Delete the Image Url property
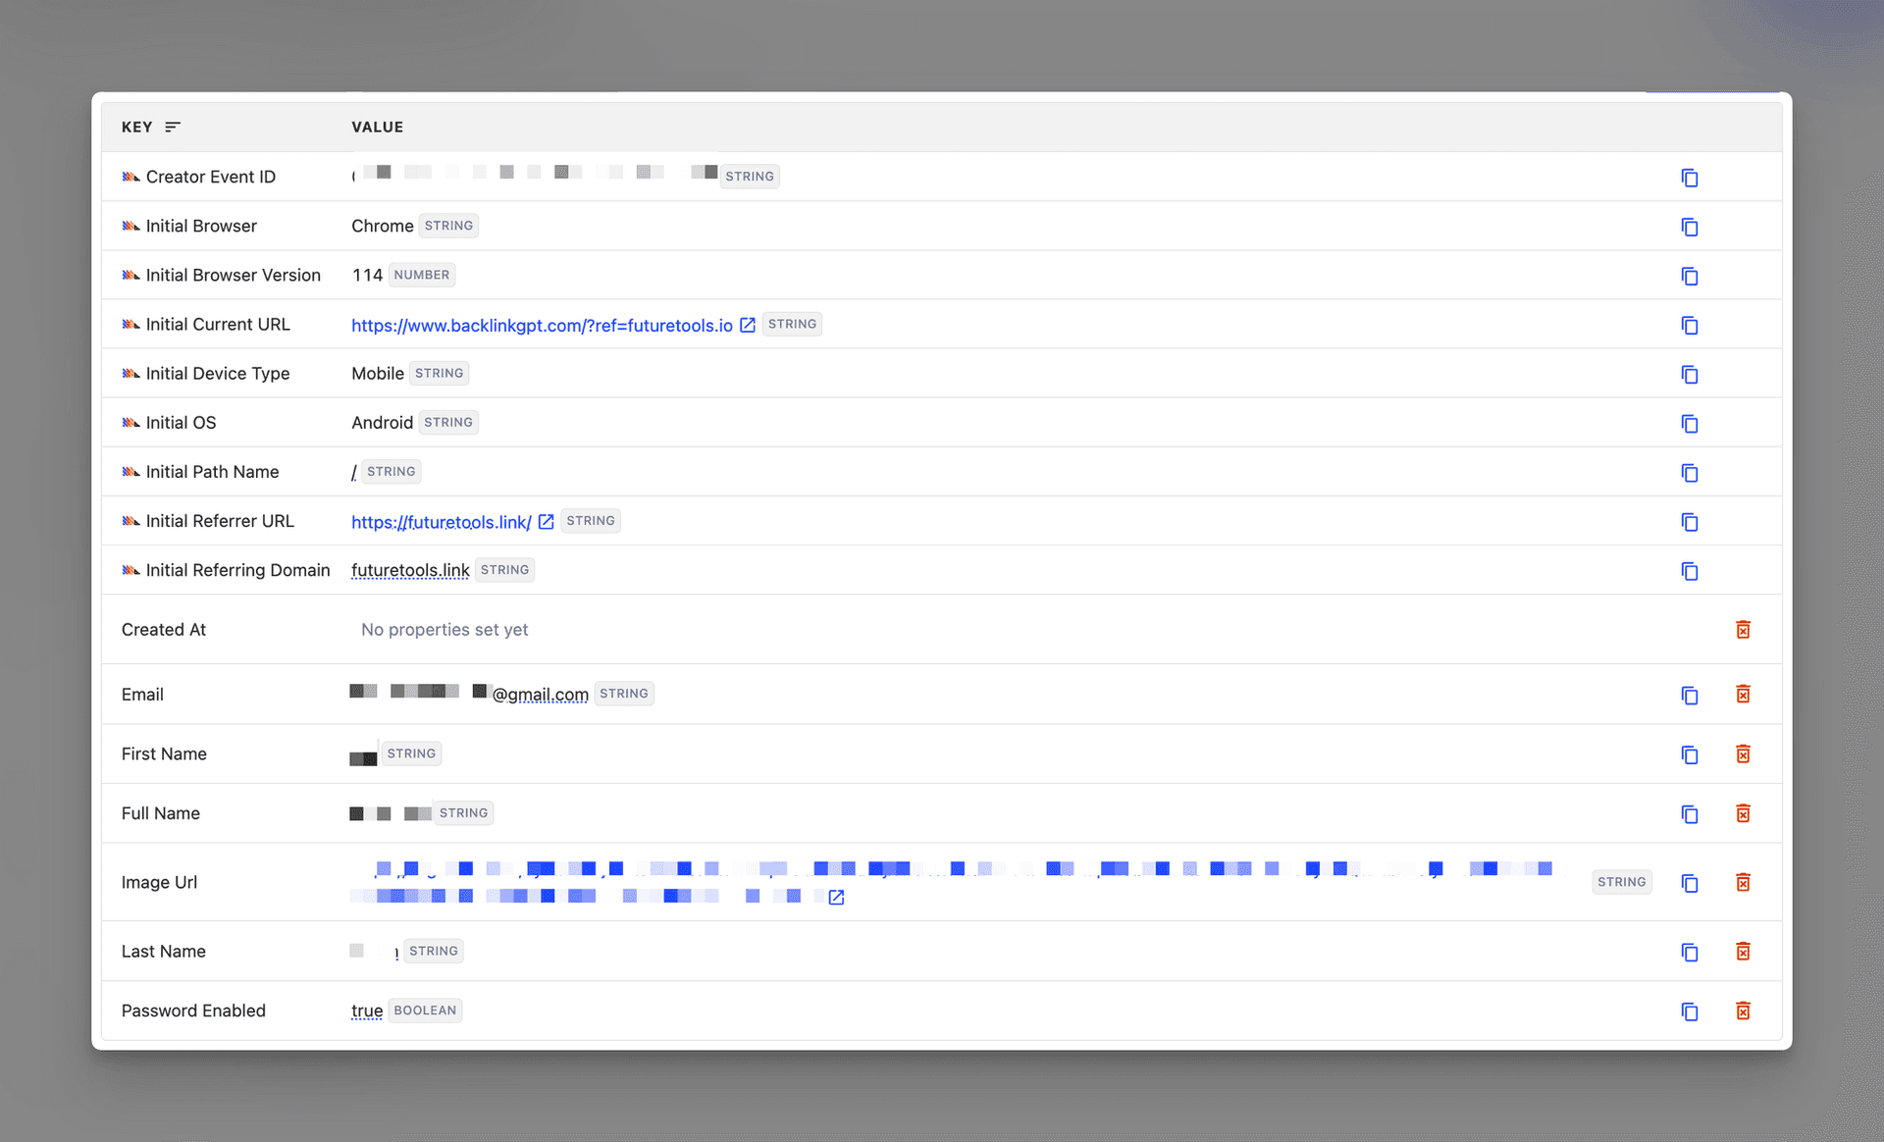 (1743, 882)
